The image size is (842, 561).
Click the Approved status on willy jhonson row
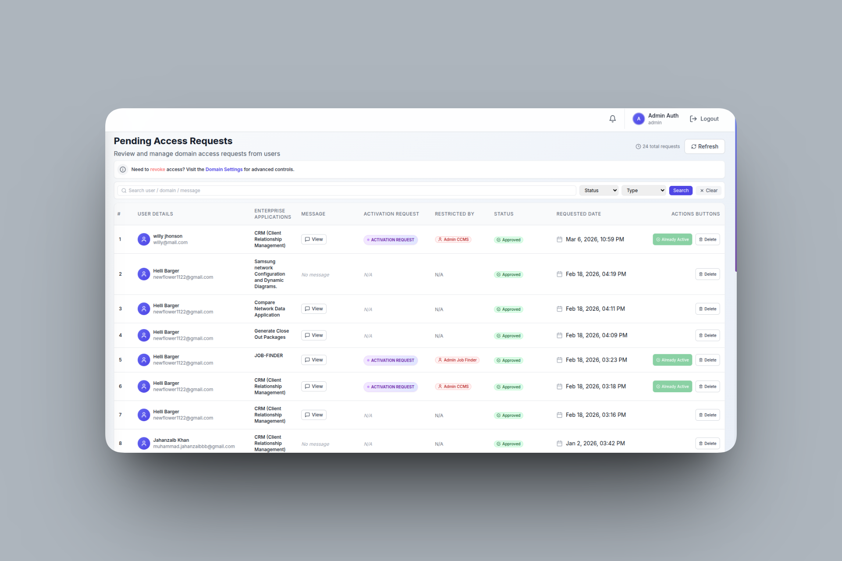click(x=509, y=240)
